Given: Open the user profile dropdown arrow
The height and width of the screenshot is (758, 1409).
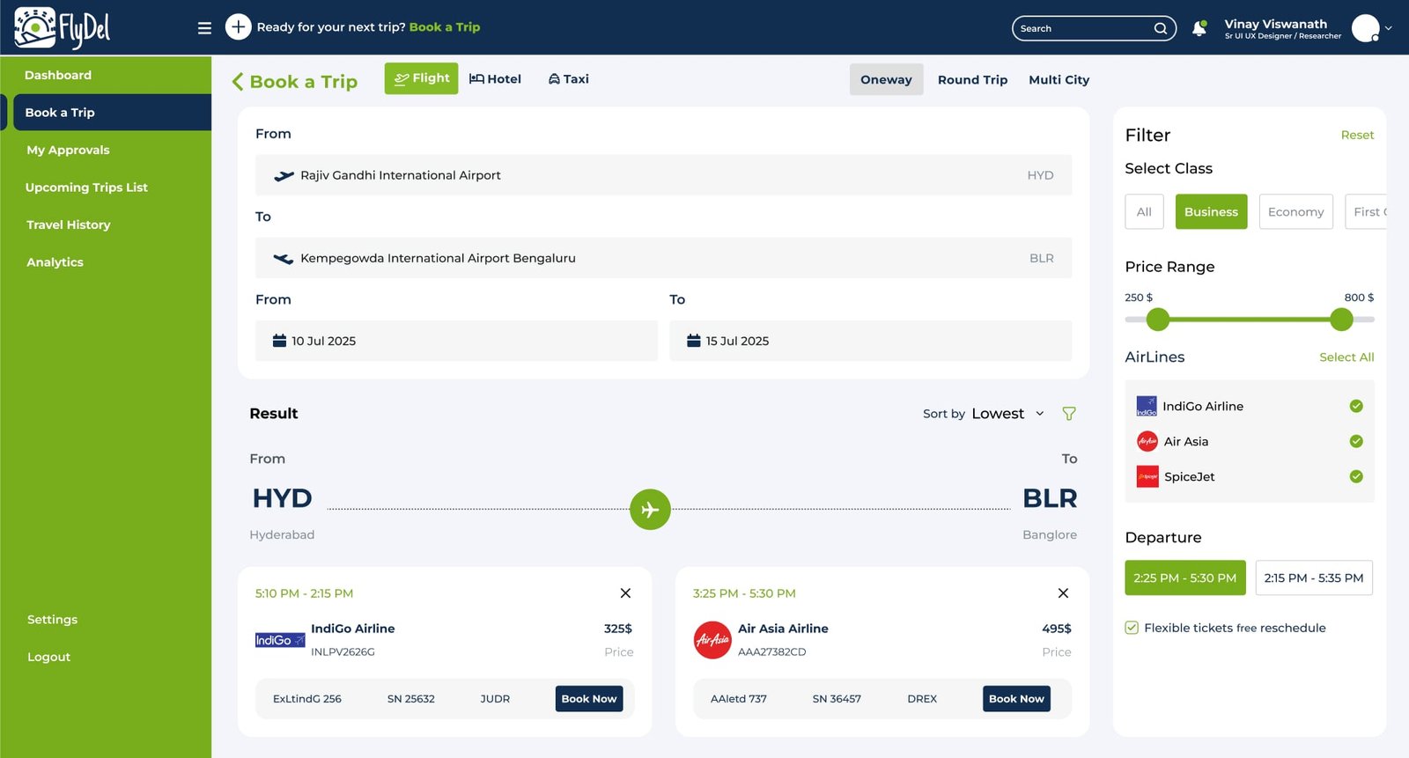Looking at the screenshot, I should pos(1389,28).
